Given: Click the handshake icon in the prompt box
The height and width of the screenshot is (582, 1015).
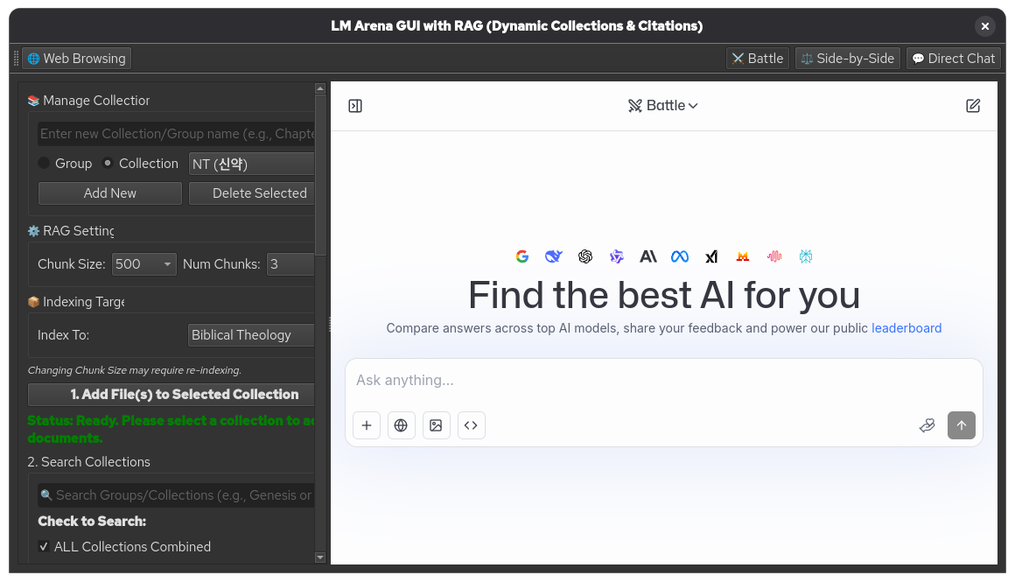Looking at the screenshot, I should [927, 425].
